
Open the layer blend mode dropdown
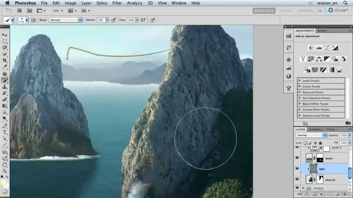pyautogui.click(x=311, y=135)
